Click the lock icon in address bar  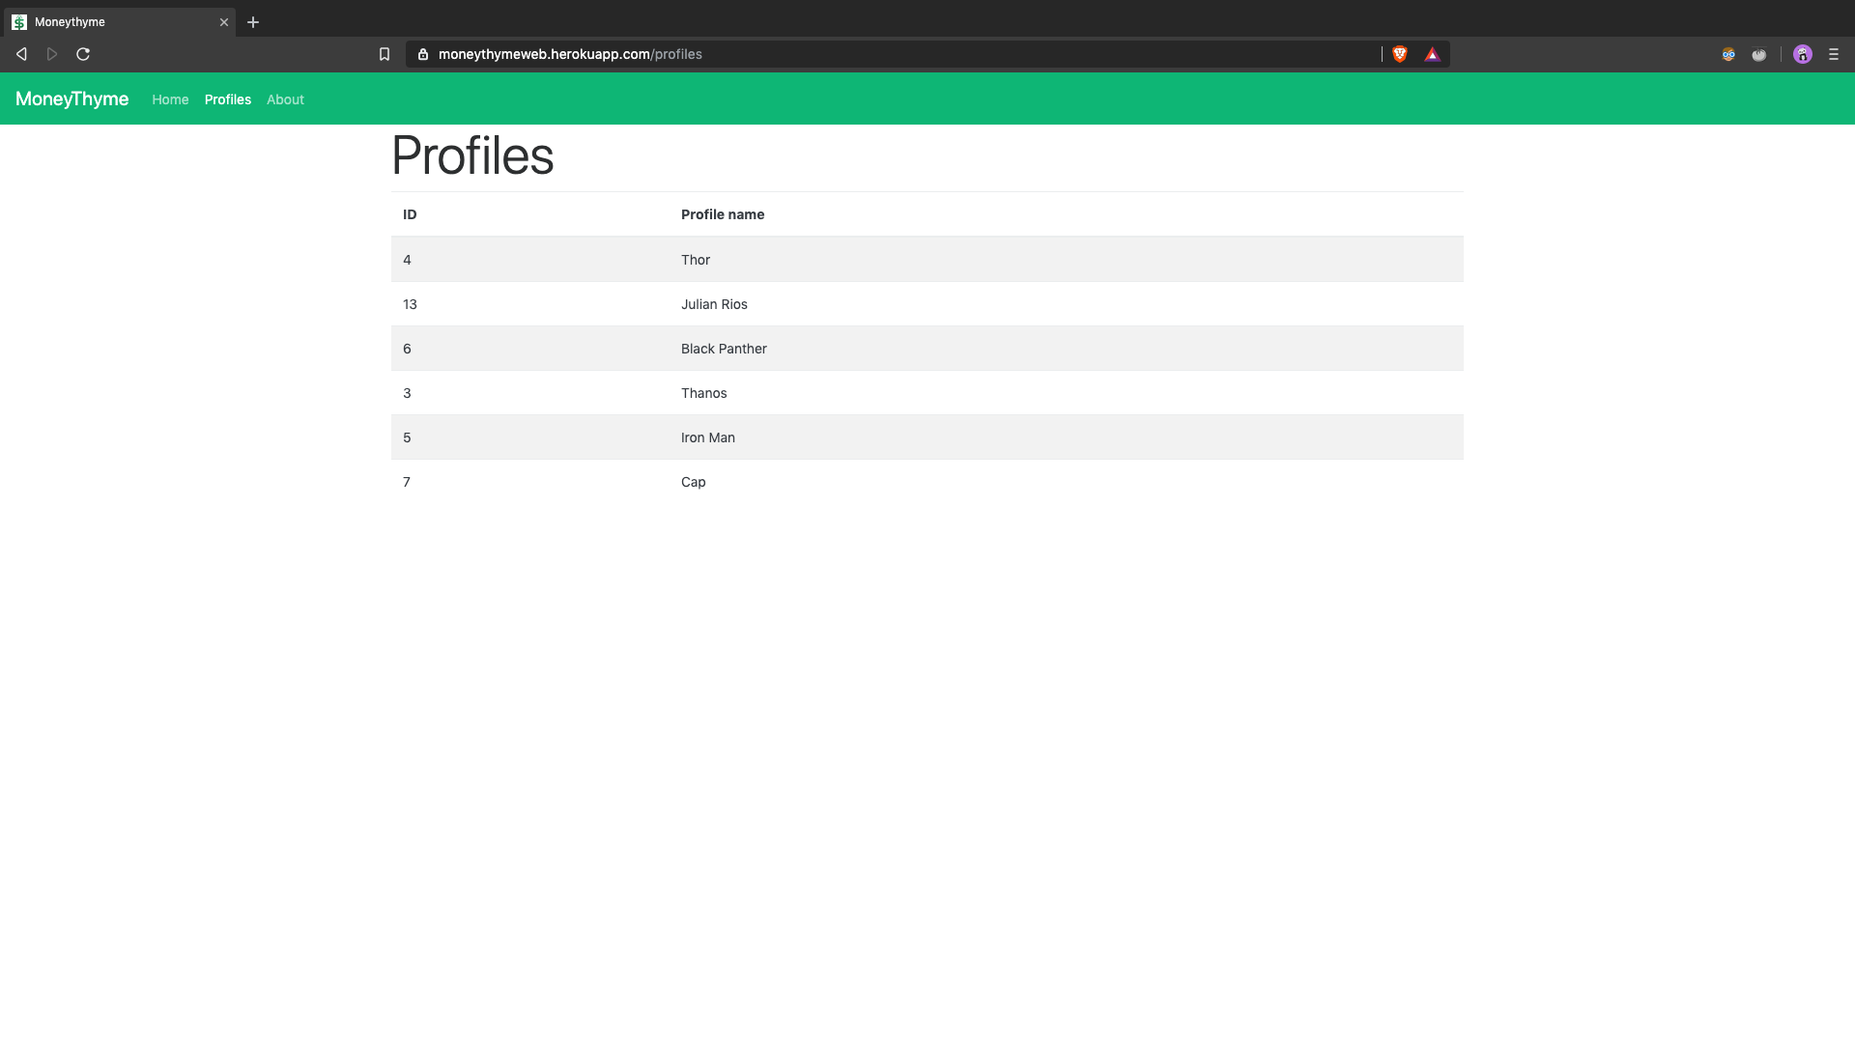[423, 54]
